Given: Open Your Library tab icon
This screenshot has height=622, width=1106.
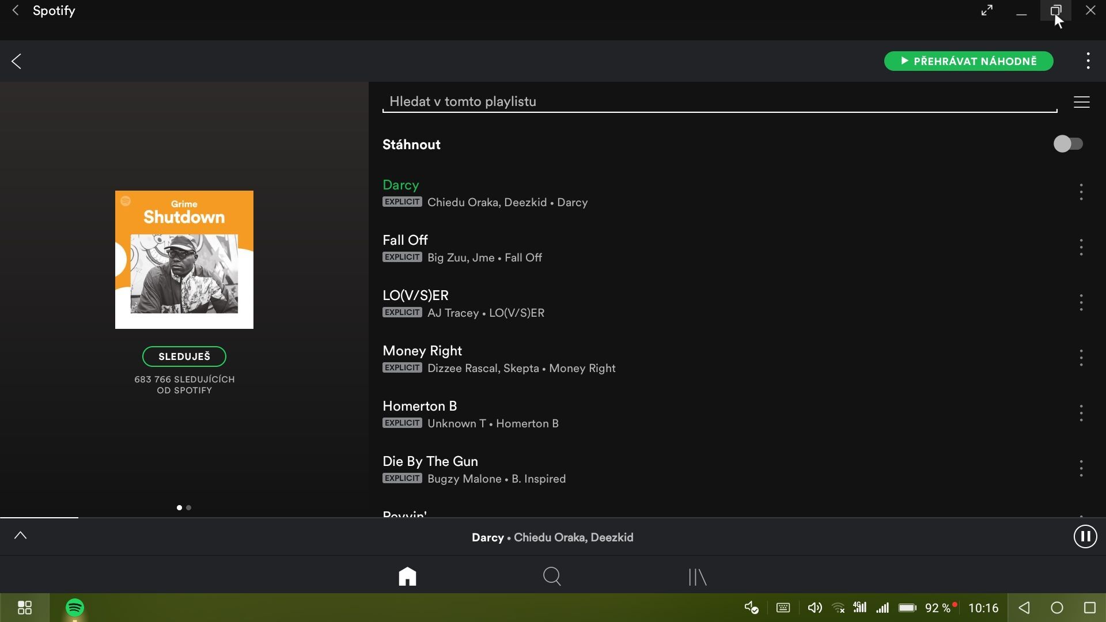Looking at the screenshot, I should coord(697,577).
